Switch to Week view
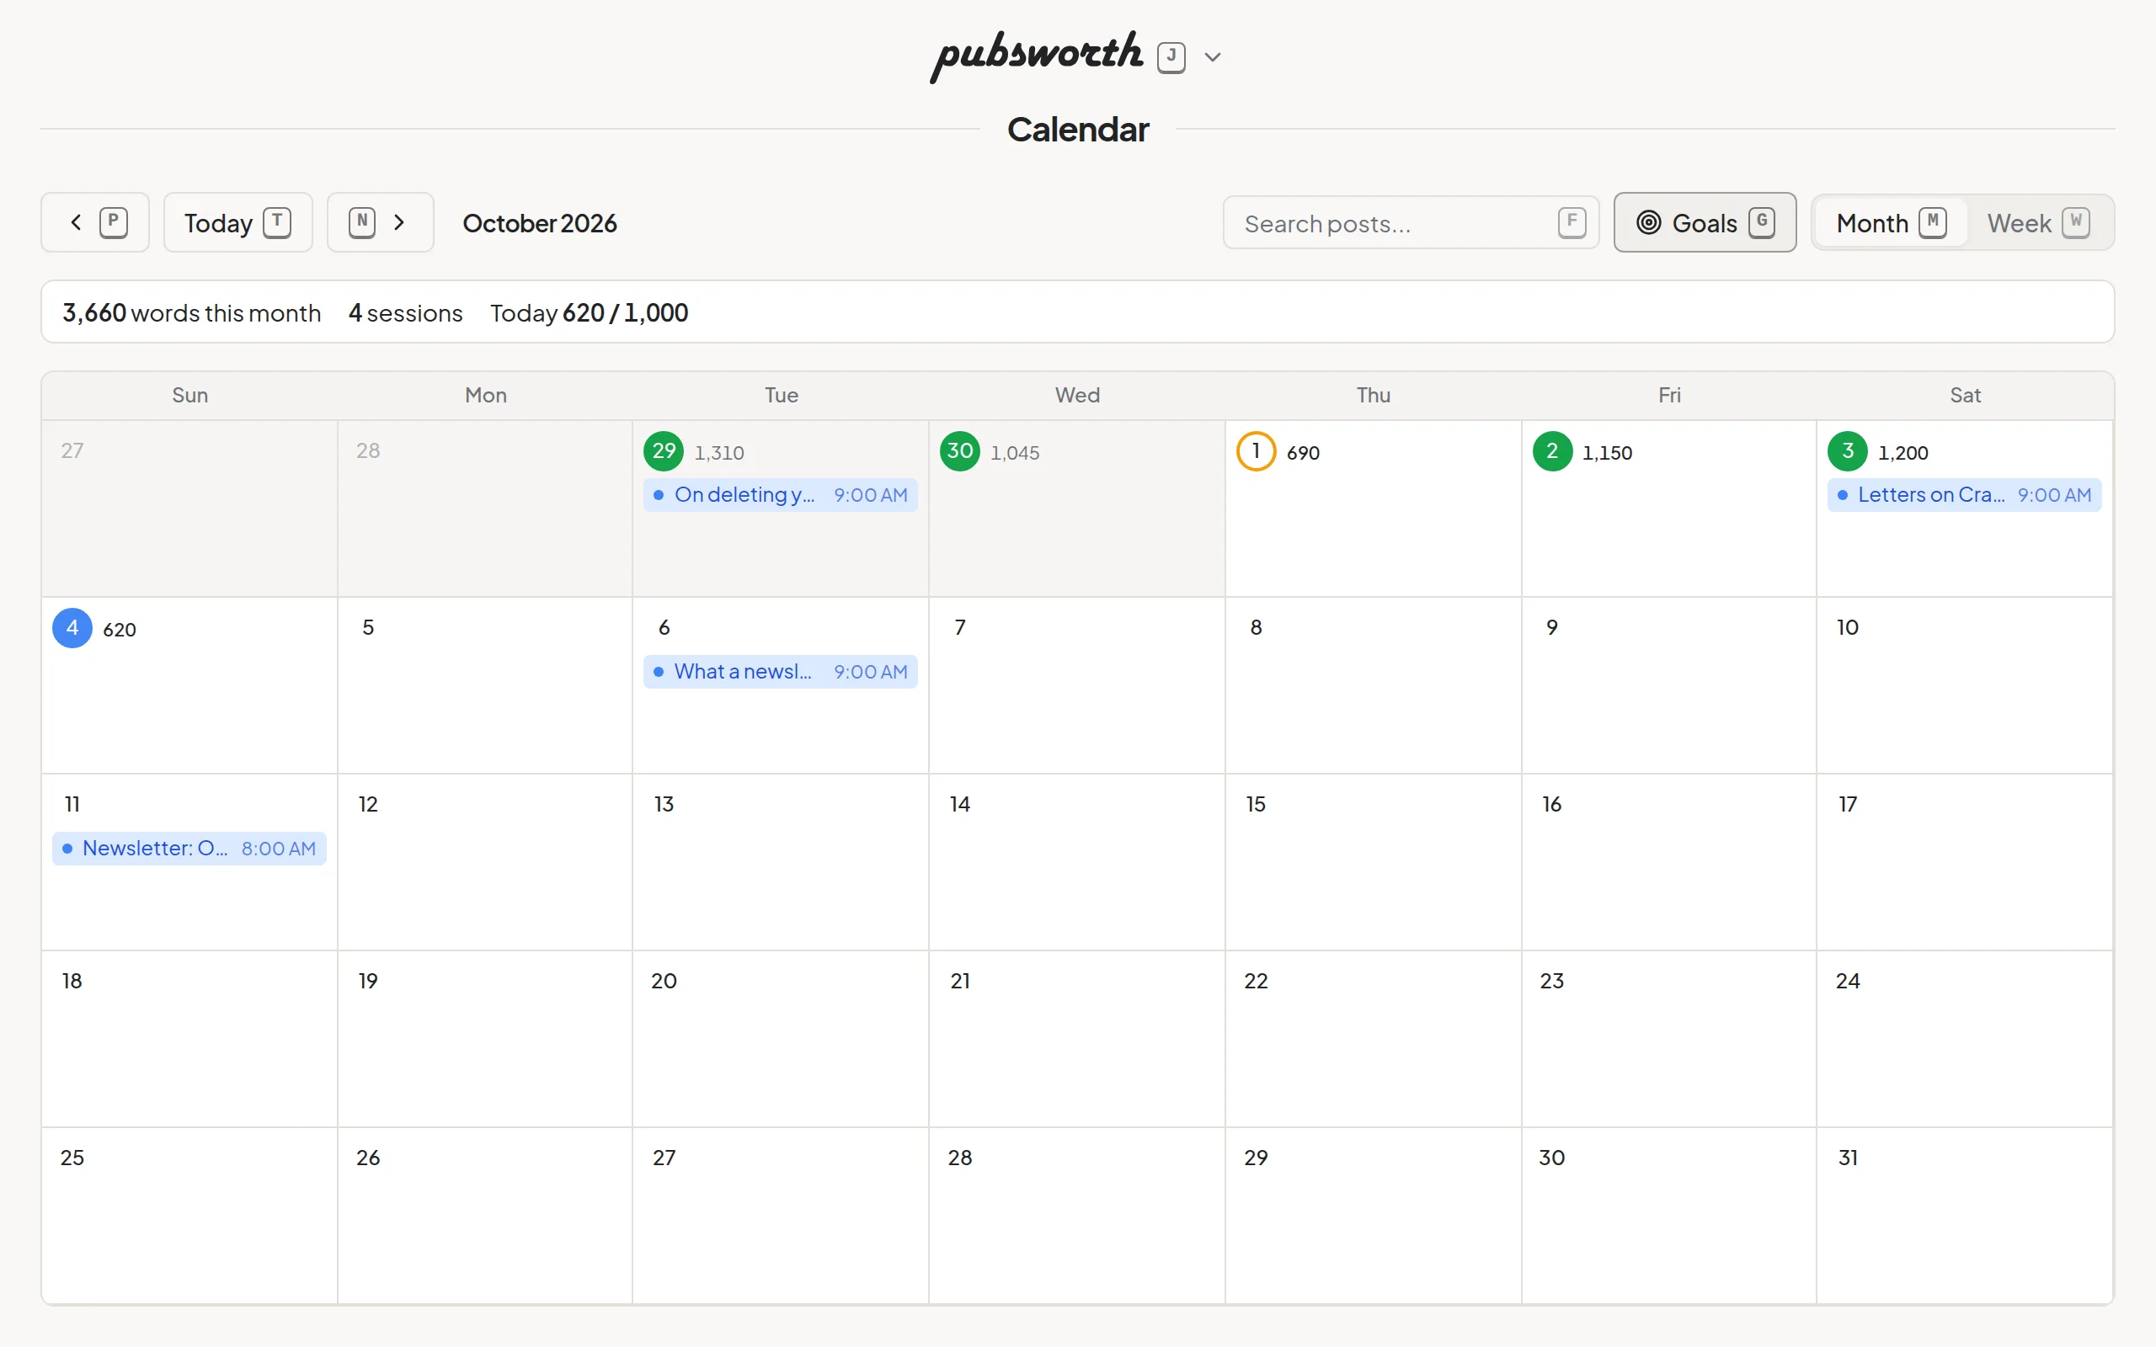 (x=2037, y=223)
